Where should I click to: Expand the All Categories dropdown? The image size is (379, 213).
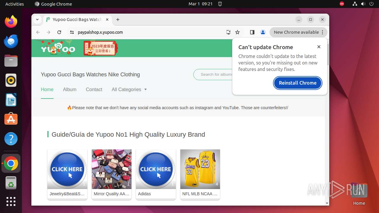(129, 89)
